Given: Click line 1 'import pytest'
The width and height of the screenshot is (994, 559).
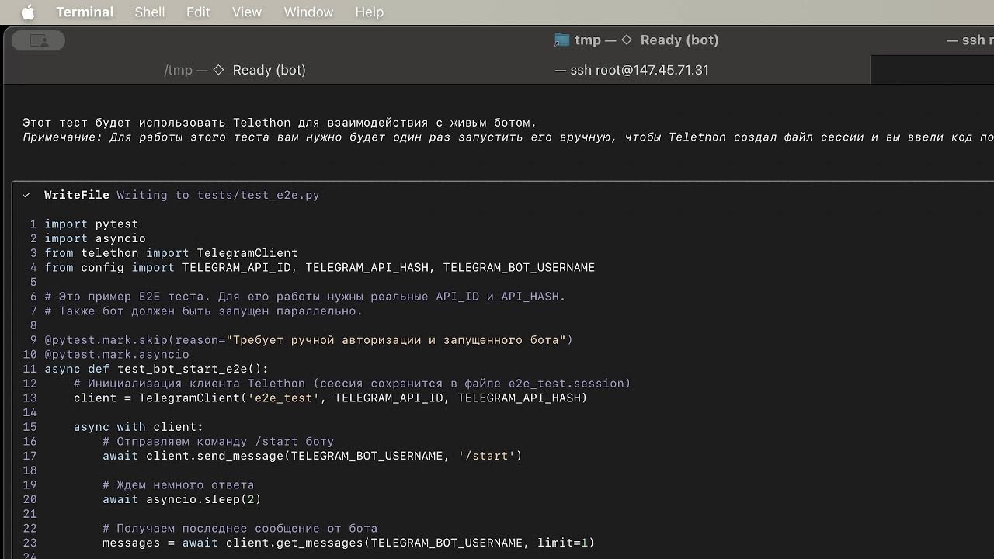Looking at the screenshot, I should [x=91, y=224].
